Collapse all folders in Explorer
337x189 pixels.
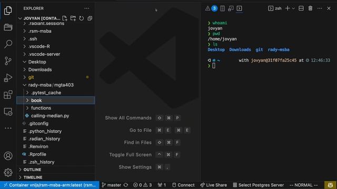point(90,18)
